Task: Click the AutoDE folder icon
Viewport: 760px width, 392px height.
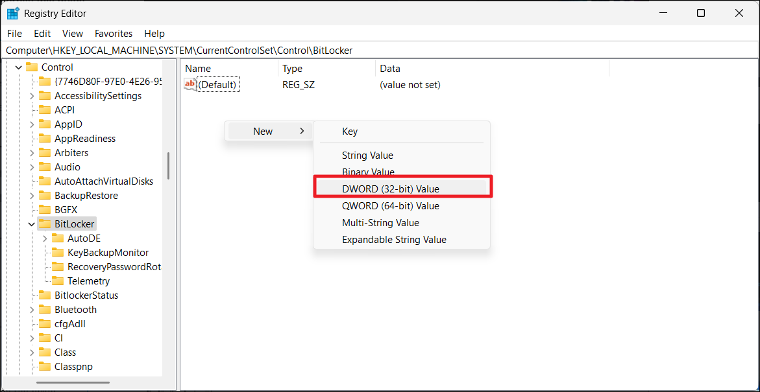Action: pos(58,238)
